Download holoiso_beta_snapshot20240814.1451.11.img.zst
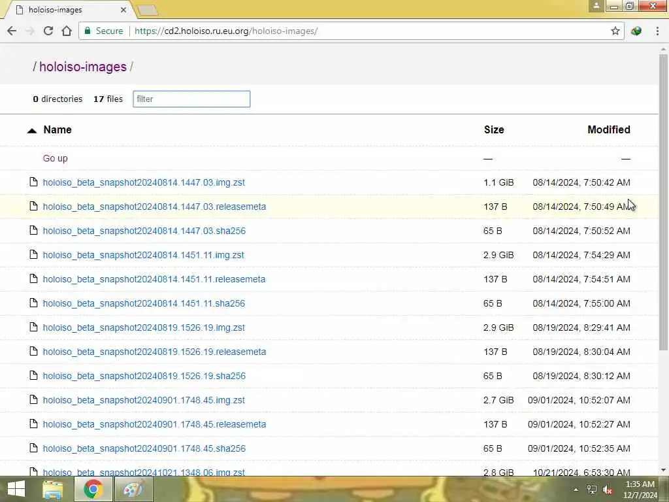669x502 pixels. 143,255
